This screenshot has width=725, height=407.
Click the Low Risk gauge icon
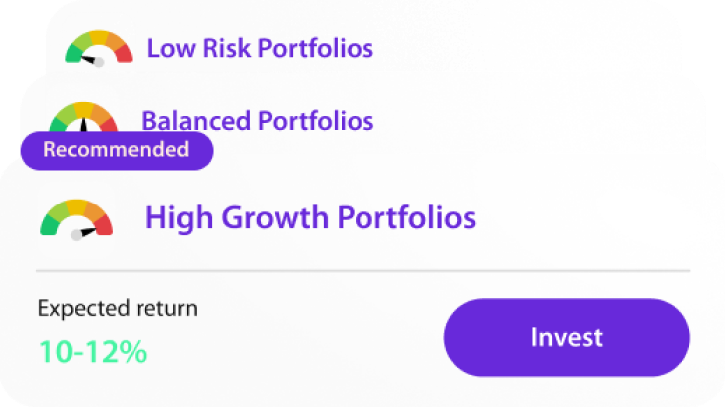pyautogui.click(x=99, y=48)
